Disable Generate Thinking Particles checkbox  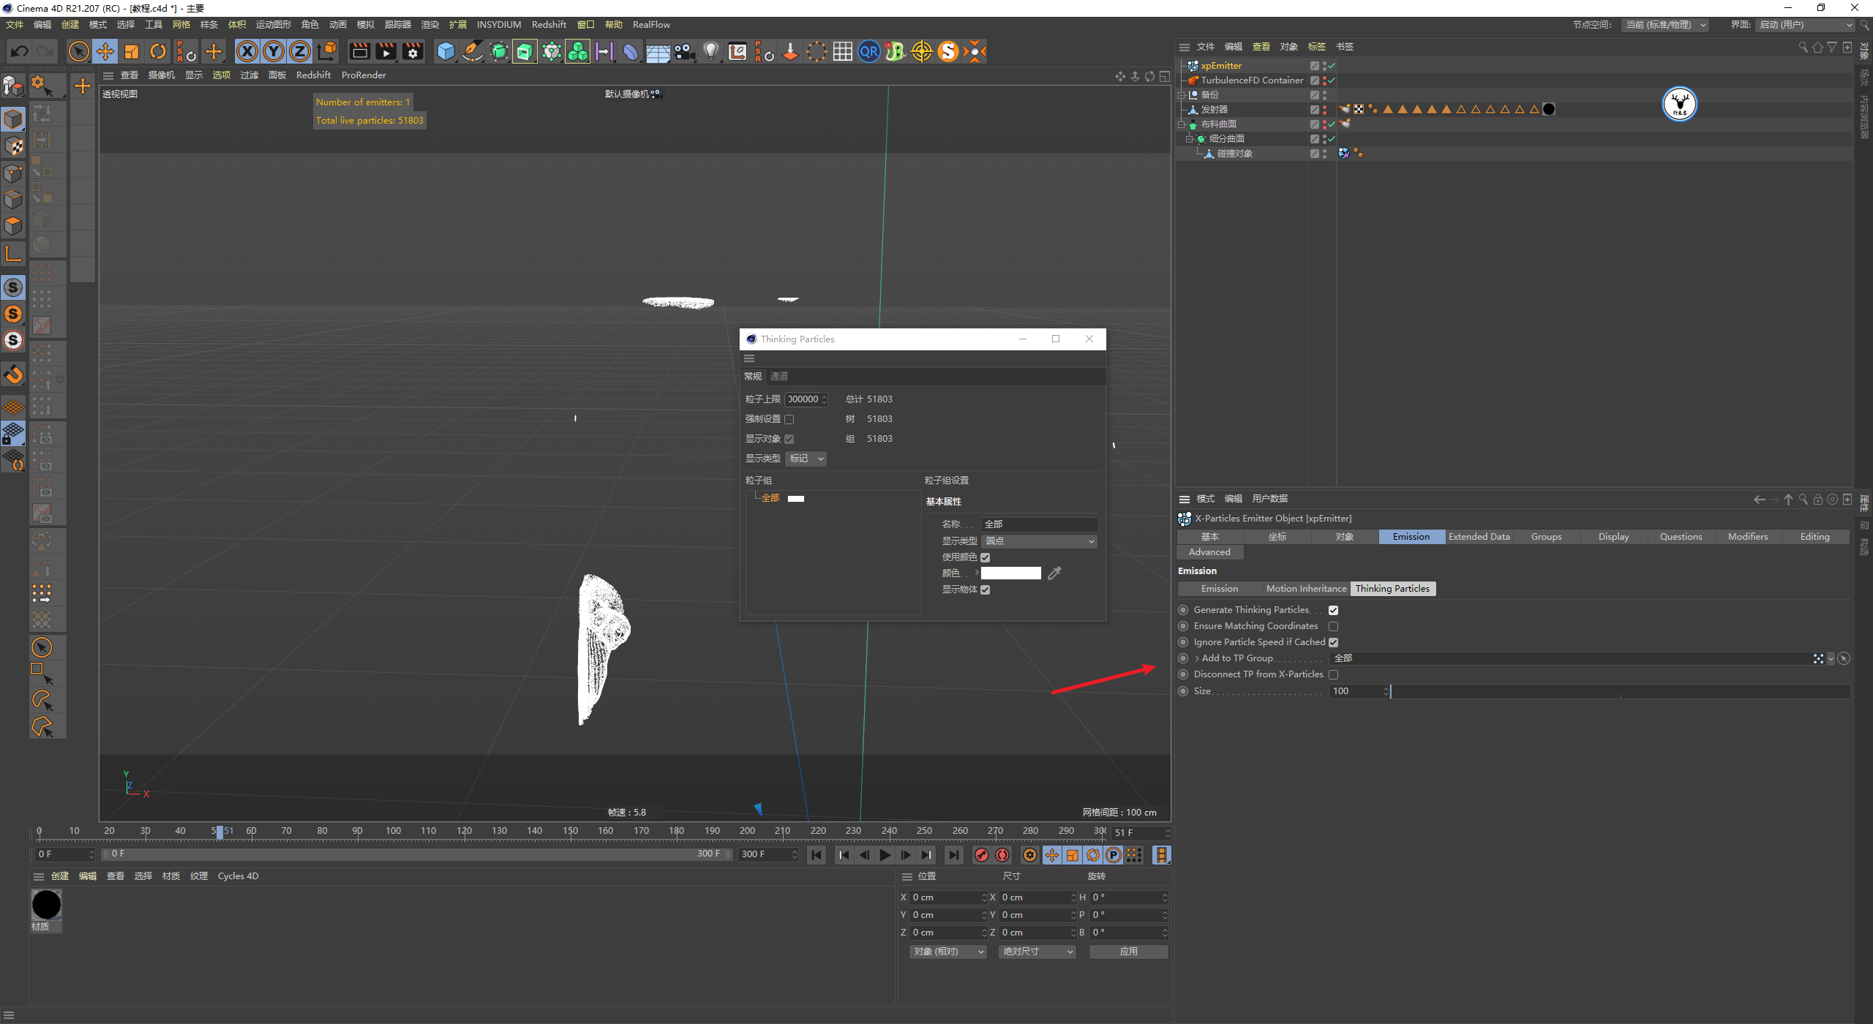pyautogui.click(x=1333, y=610)
